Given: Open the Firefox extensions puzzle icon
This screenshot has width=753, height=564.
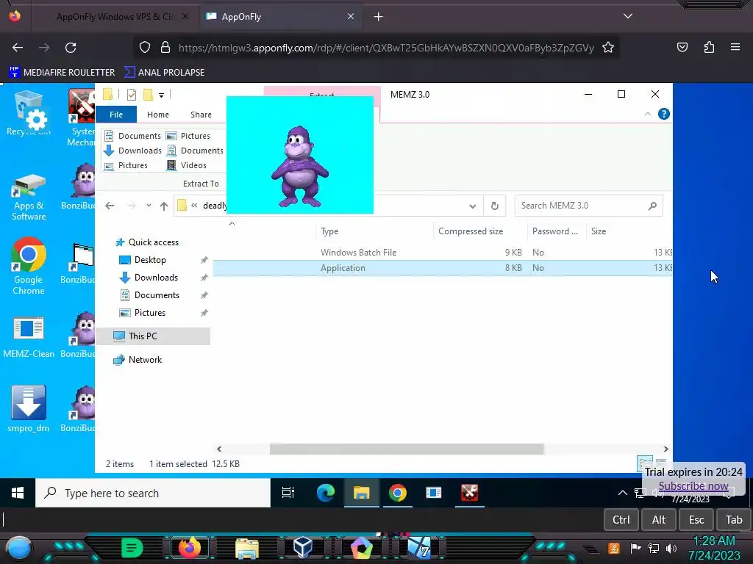Looking at the screenshot, I should [x=709, y=48].
